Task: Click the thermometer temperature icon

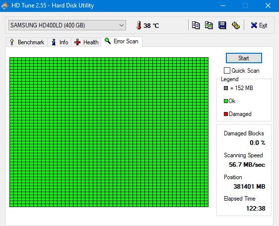Action: pyautogui.click(x=139, y=25)
